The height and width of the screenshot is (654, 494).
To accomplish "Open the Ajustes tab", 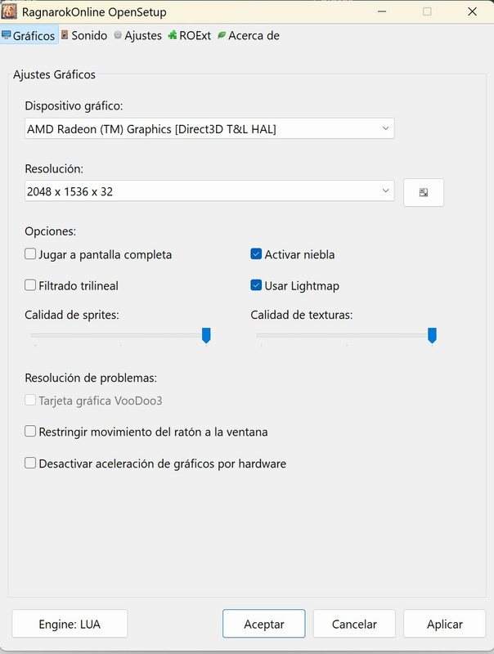I will [x=142, y=36].
